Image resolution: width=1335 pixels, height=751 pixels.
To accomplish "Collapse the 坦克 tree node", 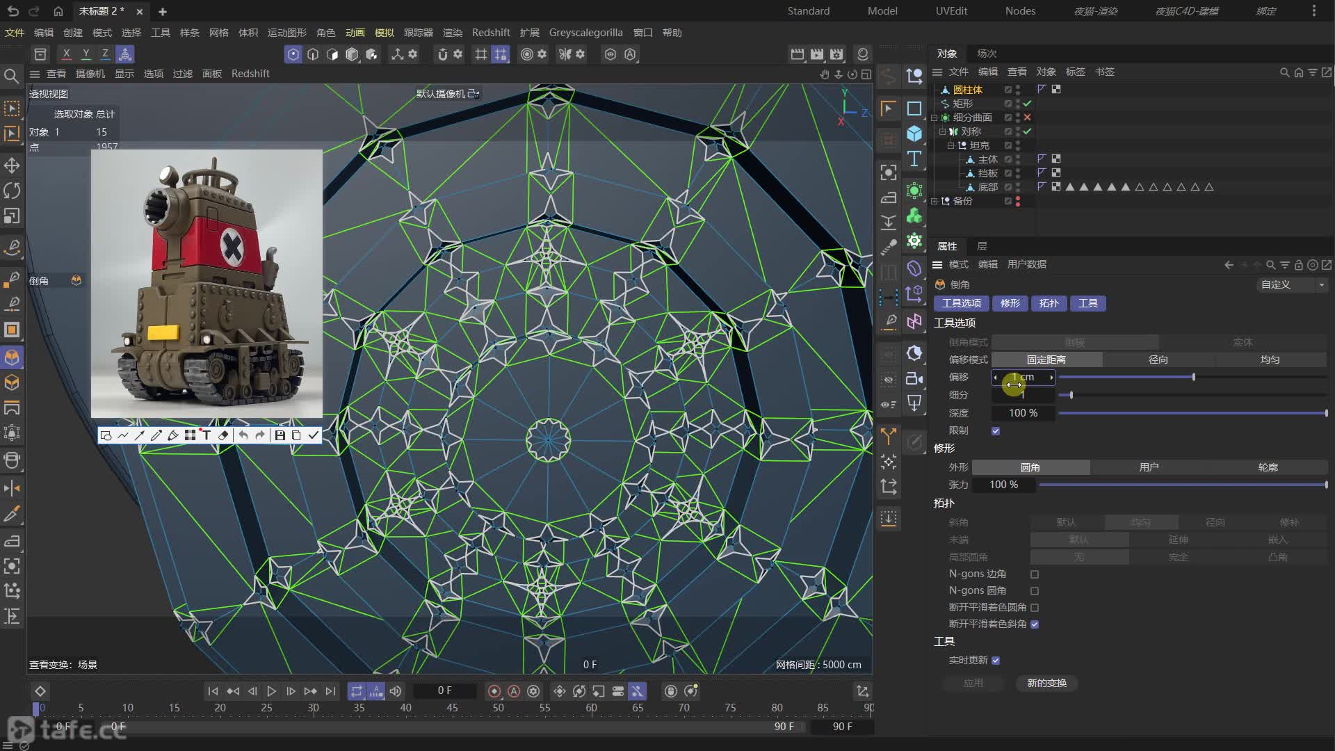I will point(950,145).
